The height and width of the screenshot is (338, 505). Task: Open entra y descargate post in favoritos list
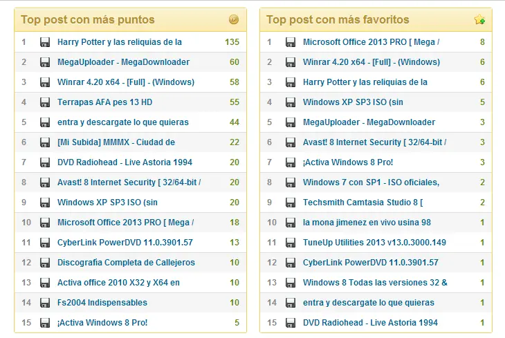click(369, 303)
